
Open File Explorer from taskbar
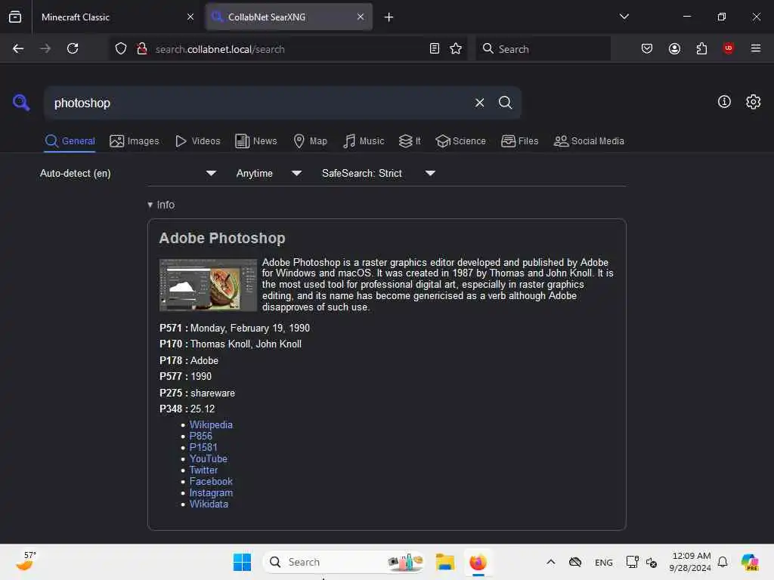click(444, 562)
